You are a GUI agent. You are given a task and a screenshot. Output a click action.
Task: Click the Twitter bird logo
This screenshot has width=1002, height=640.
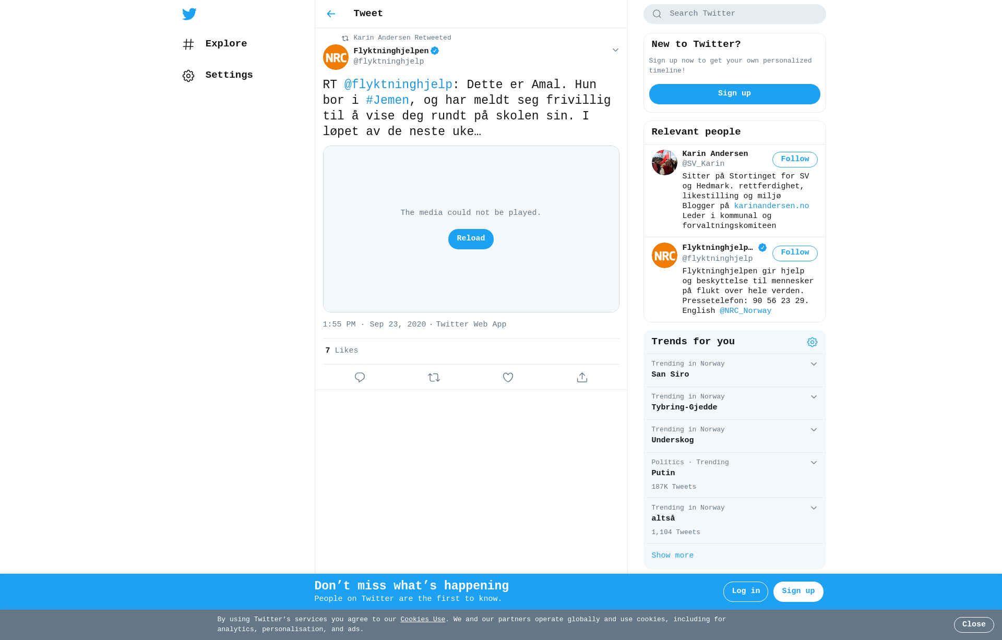click(189, 14)
